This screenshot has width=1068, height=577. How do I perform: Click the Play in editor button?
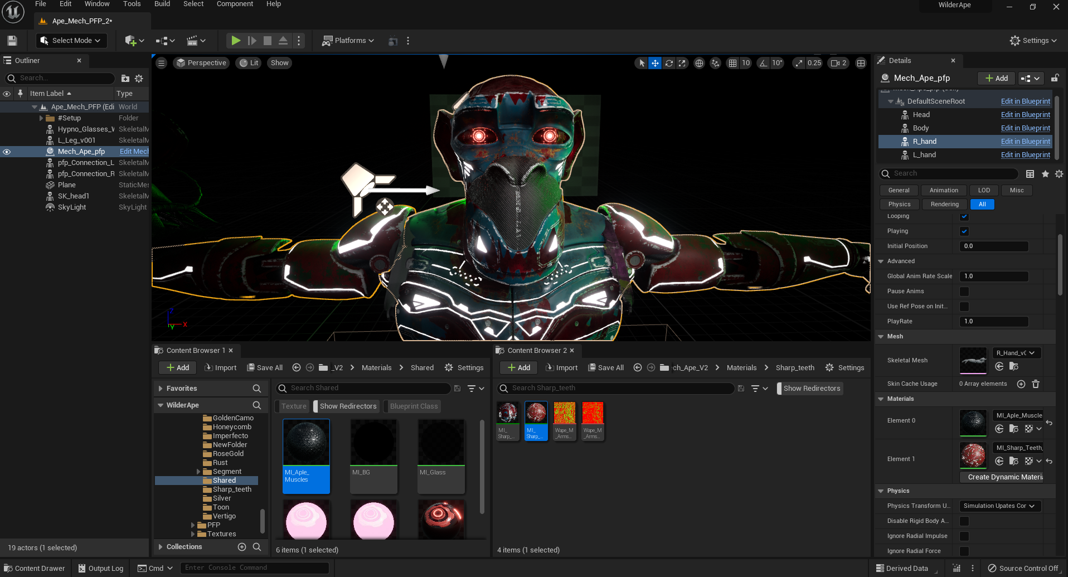(x=236, y=41)
